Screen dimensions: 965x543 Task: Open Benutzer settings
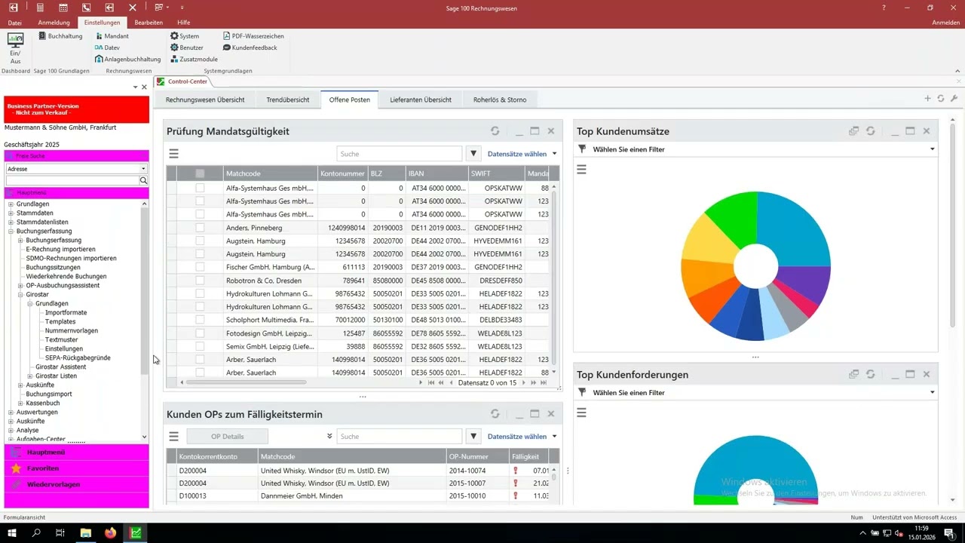tap(187, 48)
